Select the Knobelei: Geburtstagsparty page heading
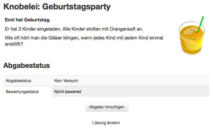The width and height of the screenshot is (213, 129). [57, 6]
